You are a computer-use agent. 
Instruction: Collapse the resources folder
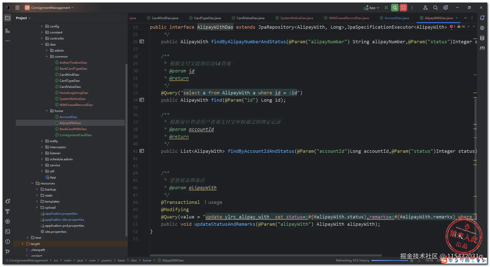click(x=32, y=183)
